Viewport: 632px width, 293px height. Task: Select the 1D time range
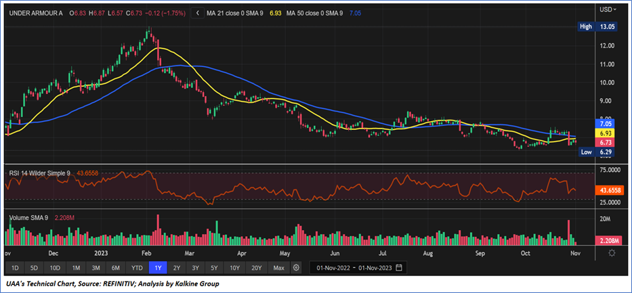point(15,268)
